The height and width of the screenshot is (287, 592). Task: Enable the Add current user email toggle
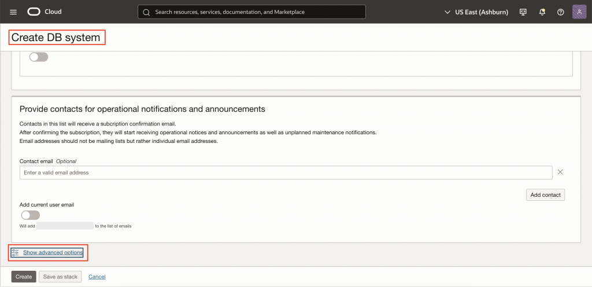click(30, 215)
